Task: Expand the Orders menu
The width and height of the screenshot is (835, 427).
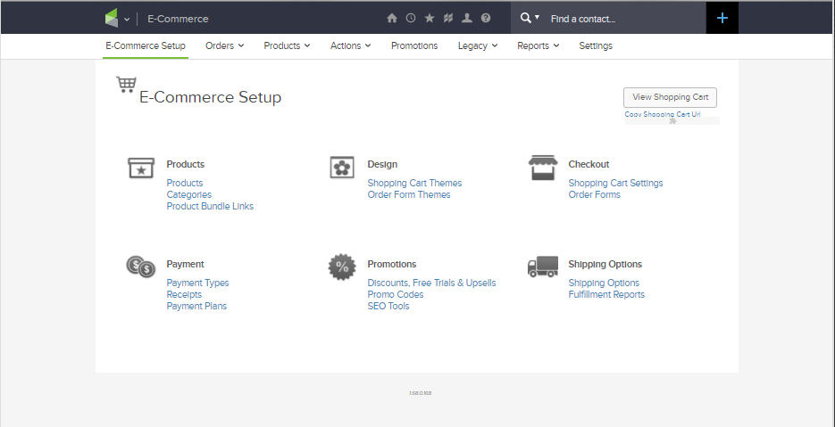Action: [x=225, y=45]
